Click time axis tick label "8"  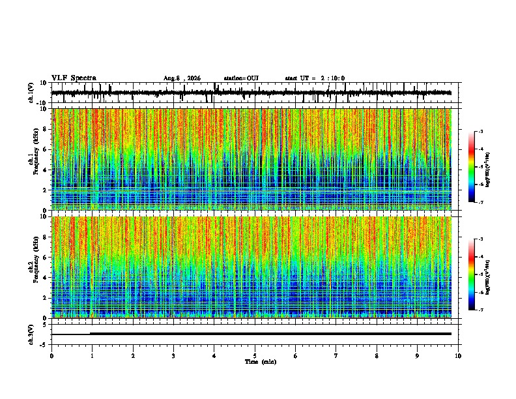(x=377, y=356)
